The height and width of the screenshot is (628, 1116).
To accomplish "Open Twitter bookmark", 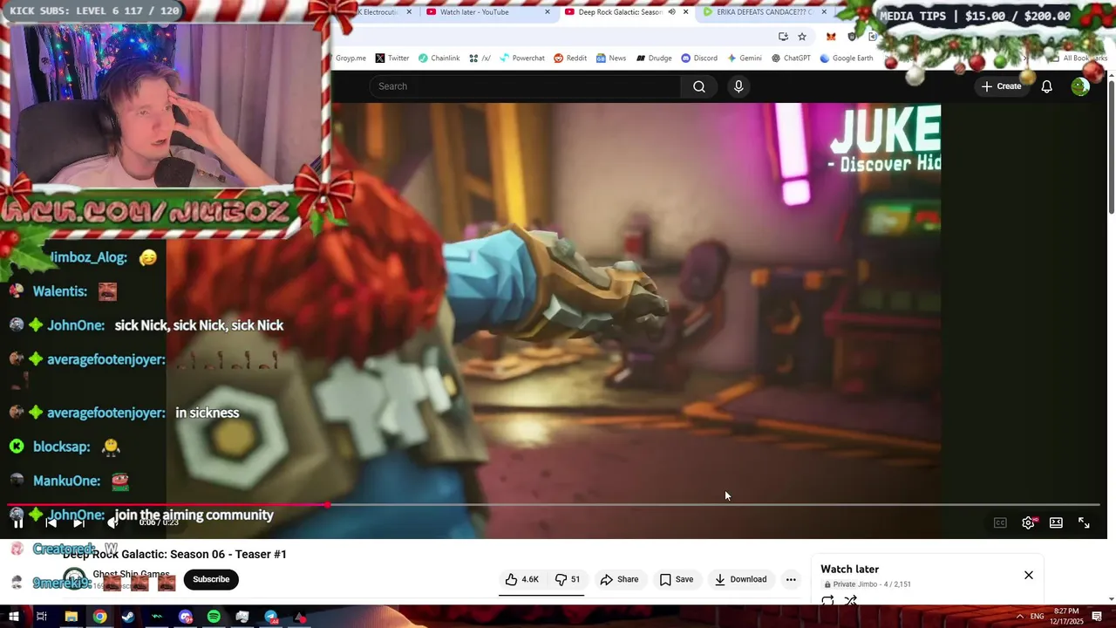I will pos(392,58).
